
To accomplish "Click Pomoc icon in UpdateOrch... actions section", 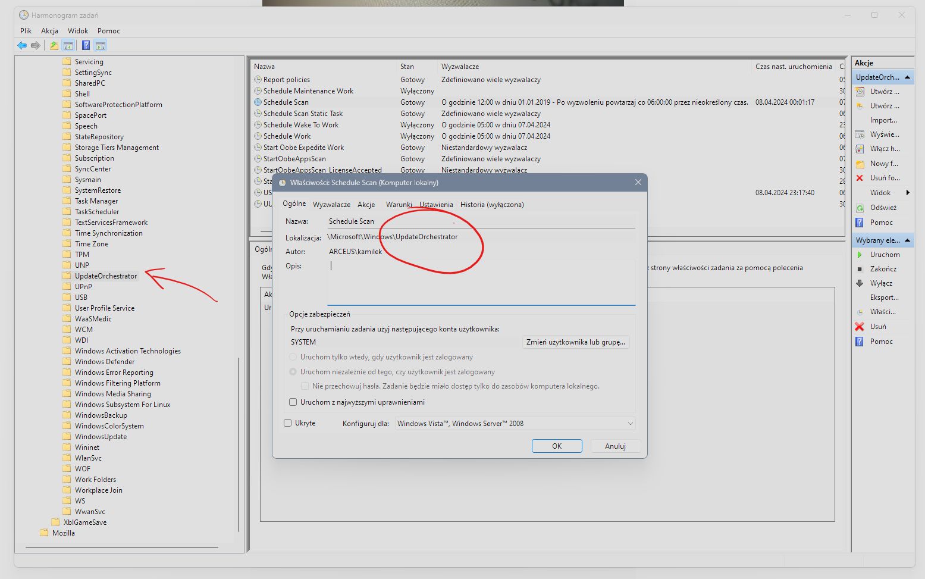I will (x=860, y=223).
